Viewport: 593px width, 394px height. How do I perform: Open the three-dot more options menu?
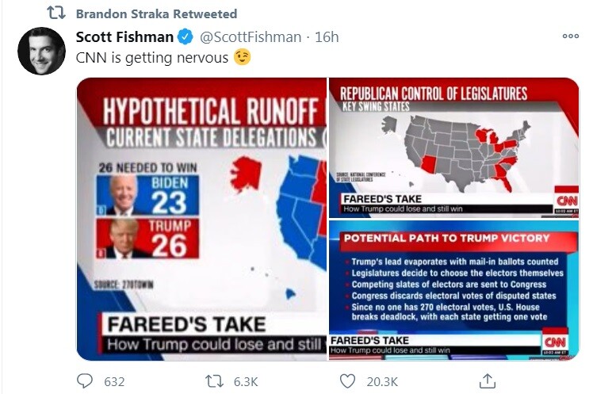click(x=570, y=36)
